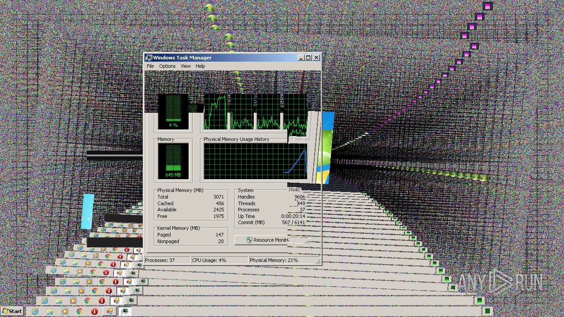The image size is (564, 317).
Task: Open the File menu in Task Manager
Action: [x=150, y=66]
